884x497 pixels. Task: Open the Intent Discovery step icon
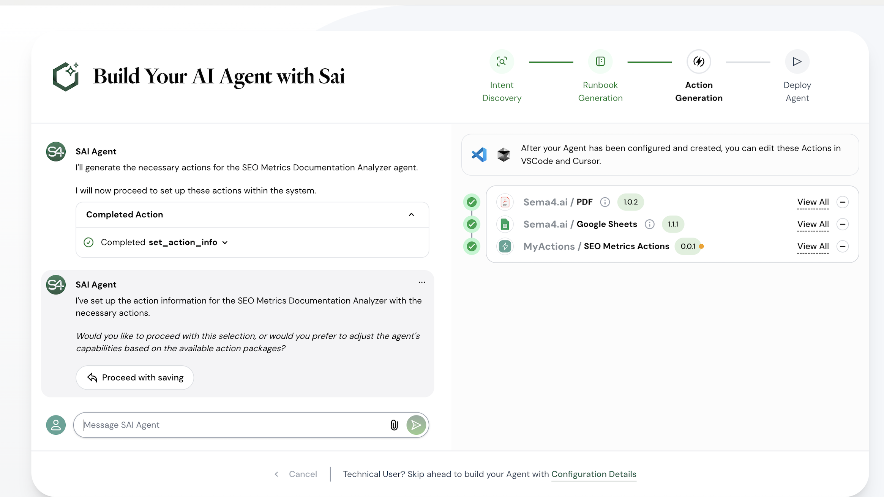[502, 61]
